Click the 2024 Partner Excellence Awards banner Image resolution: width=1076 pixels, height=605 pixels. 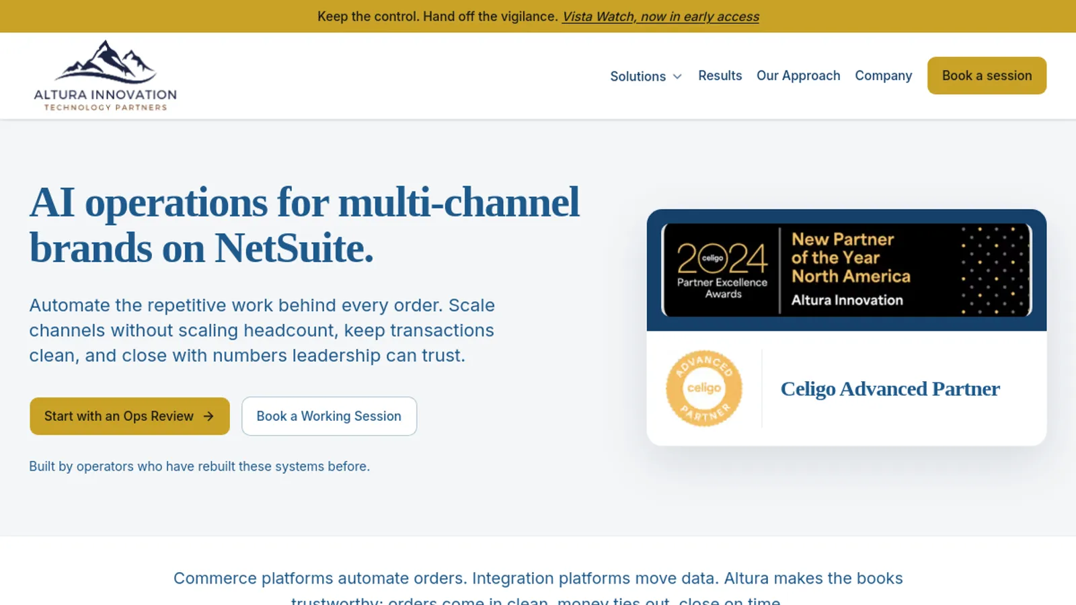847,270
